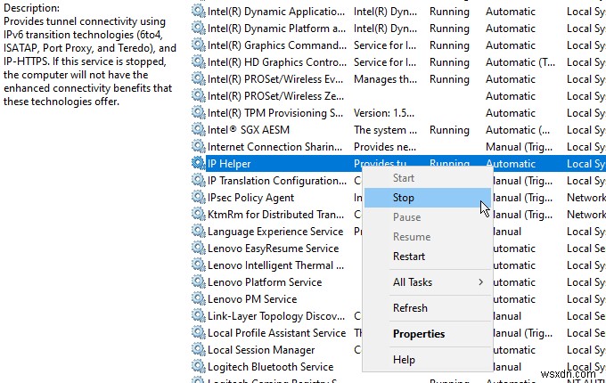Click the greyed-out Start menu entry

point(428,178)
